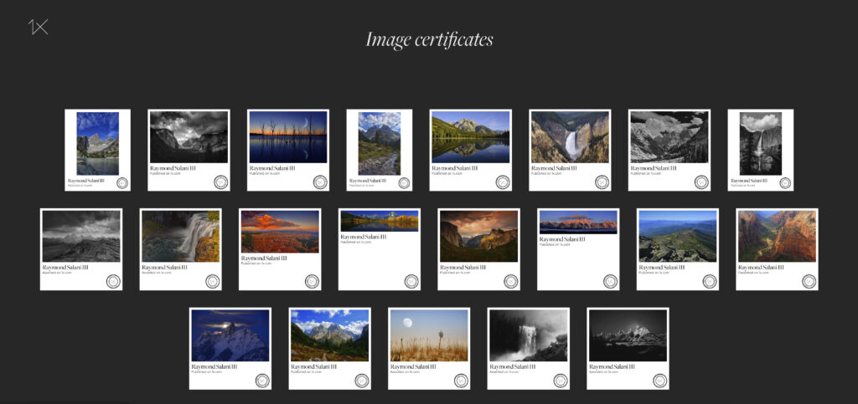This screenshot has height=404, width=858.
Task: Select the blue aerial mountain ridge photo
Action: (677, 236)
